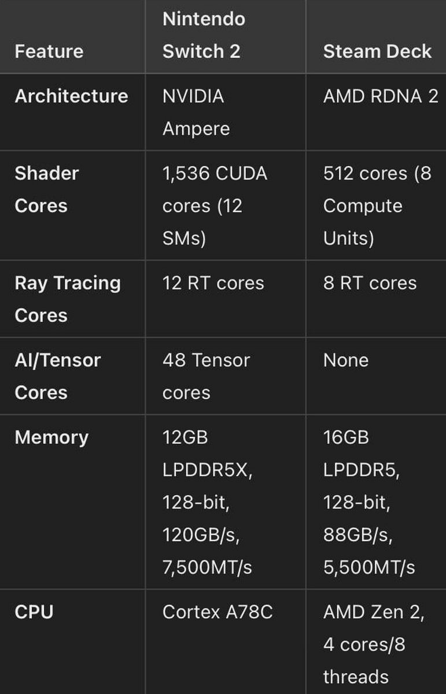Select the "AMD Zen 2" CPU cell
This screenshot has height=694, width=446.
coord(373,644)
